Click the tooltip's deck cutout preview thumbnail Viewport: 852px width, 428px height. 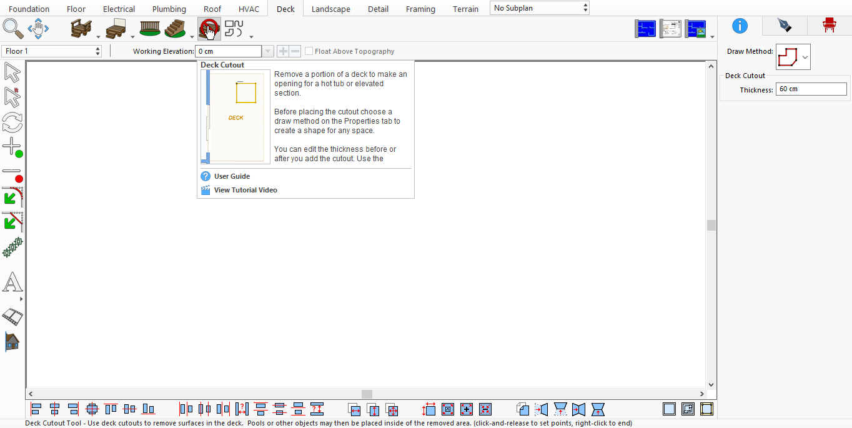pyautogui.click(x=235, y=116)
